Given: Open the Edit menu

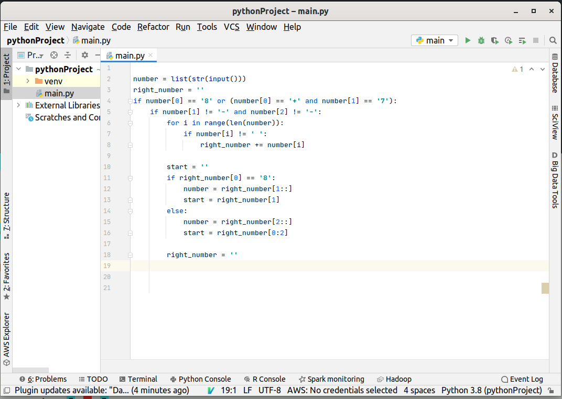Looking at the screenshot, I should coord(31,27).
